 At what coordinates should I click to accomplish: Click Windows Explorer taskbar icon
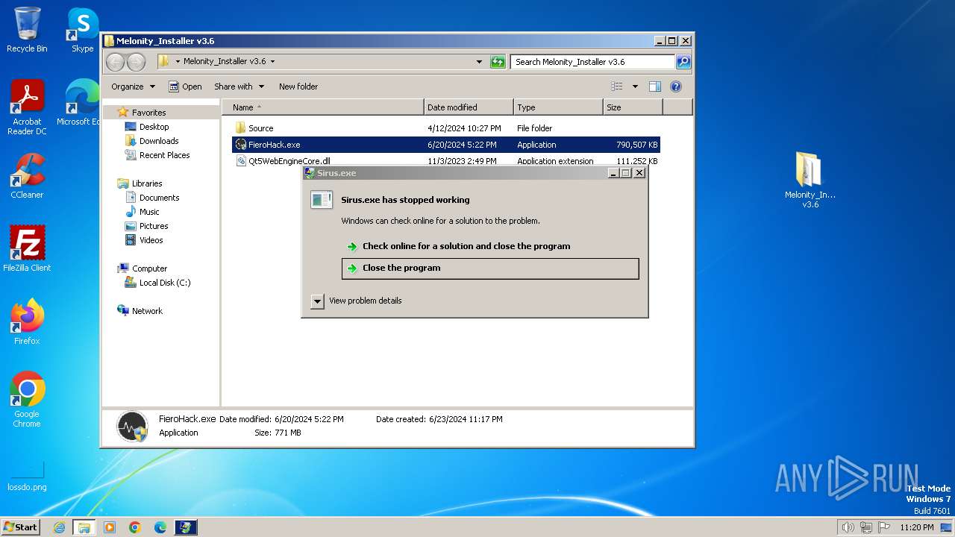84,527
